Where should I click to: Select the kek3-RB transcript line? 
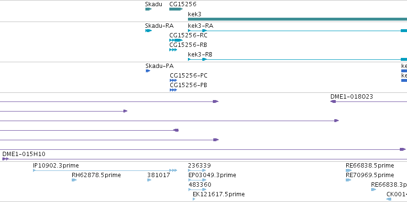297,59
